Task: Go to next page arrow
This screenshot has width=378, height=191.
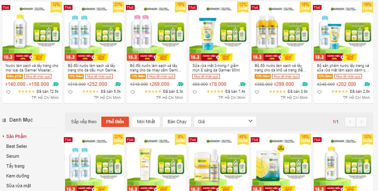Action: (x=361, y=122)
